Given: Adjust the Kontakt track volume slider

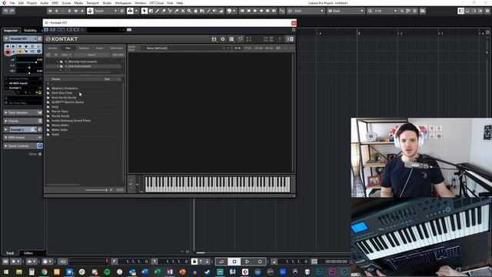Looking at the screenshot, I should [x=29, y=62].
